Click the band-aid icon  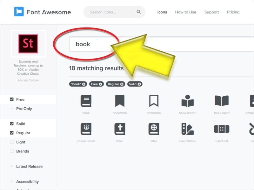point(222,129)
